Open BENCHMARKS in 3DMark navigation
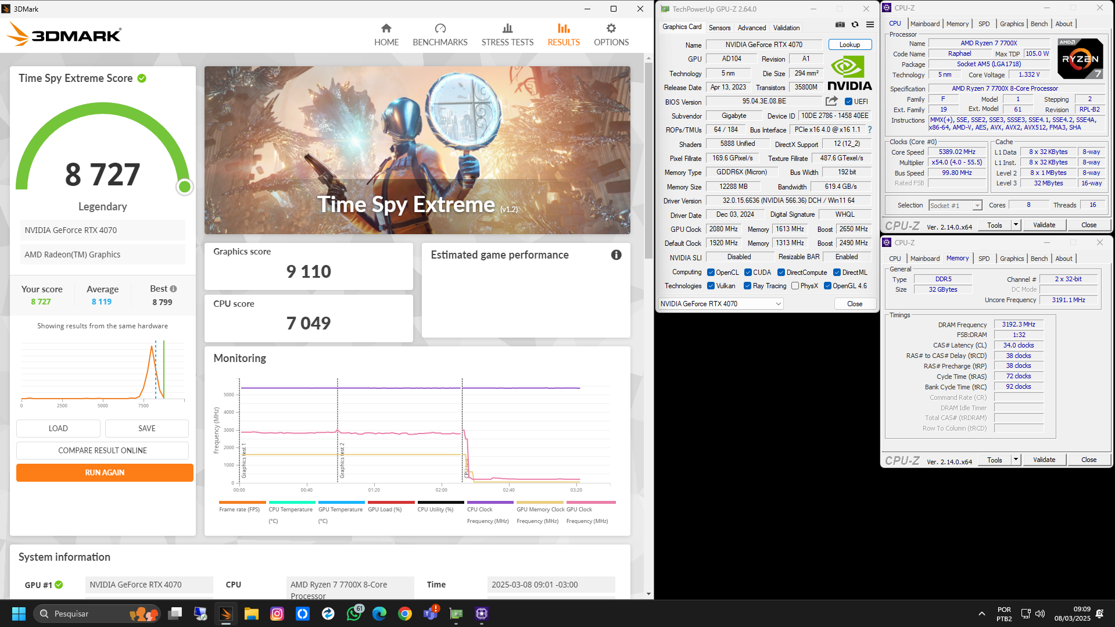The width and height of the screenshot is (1115, 627). tap(440, 35)
